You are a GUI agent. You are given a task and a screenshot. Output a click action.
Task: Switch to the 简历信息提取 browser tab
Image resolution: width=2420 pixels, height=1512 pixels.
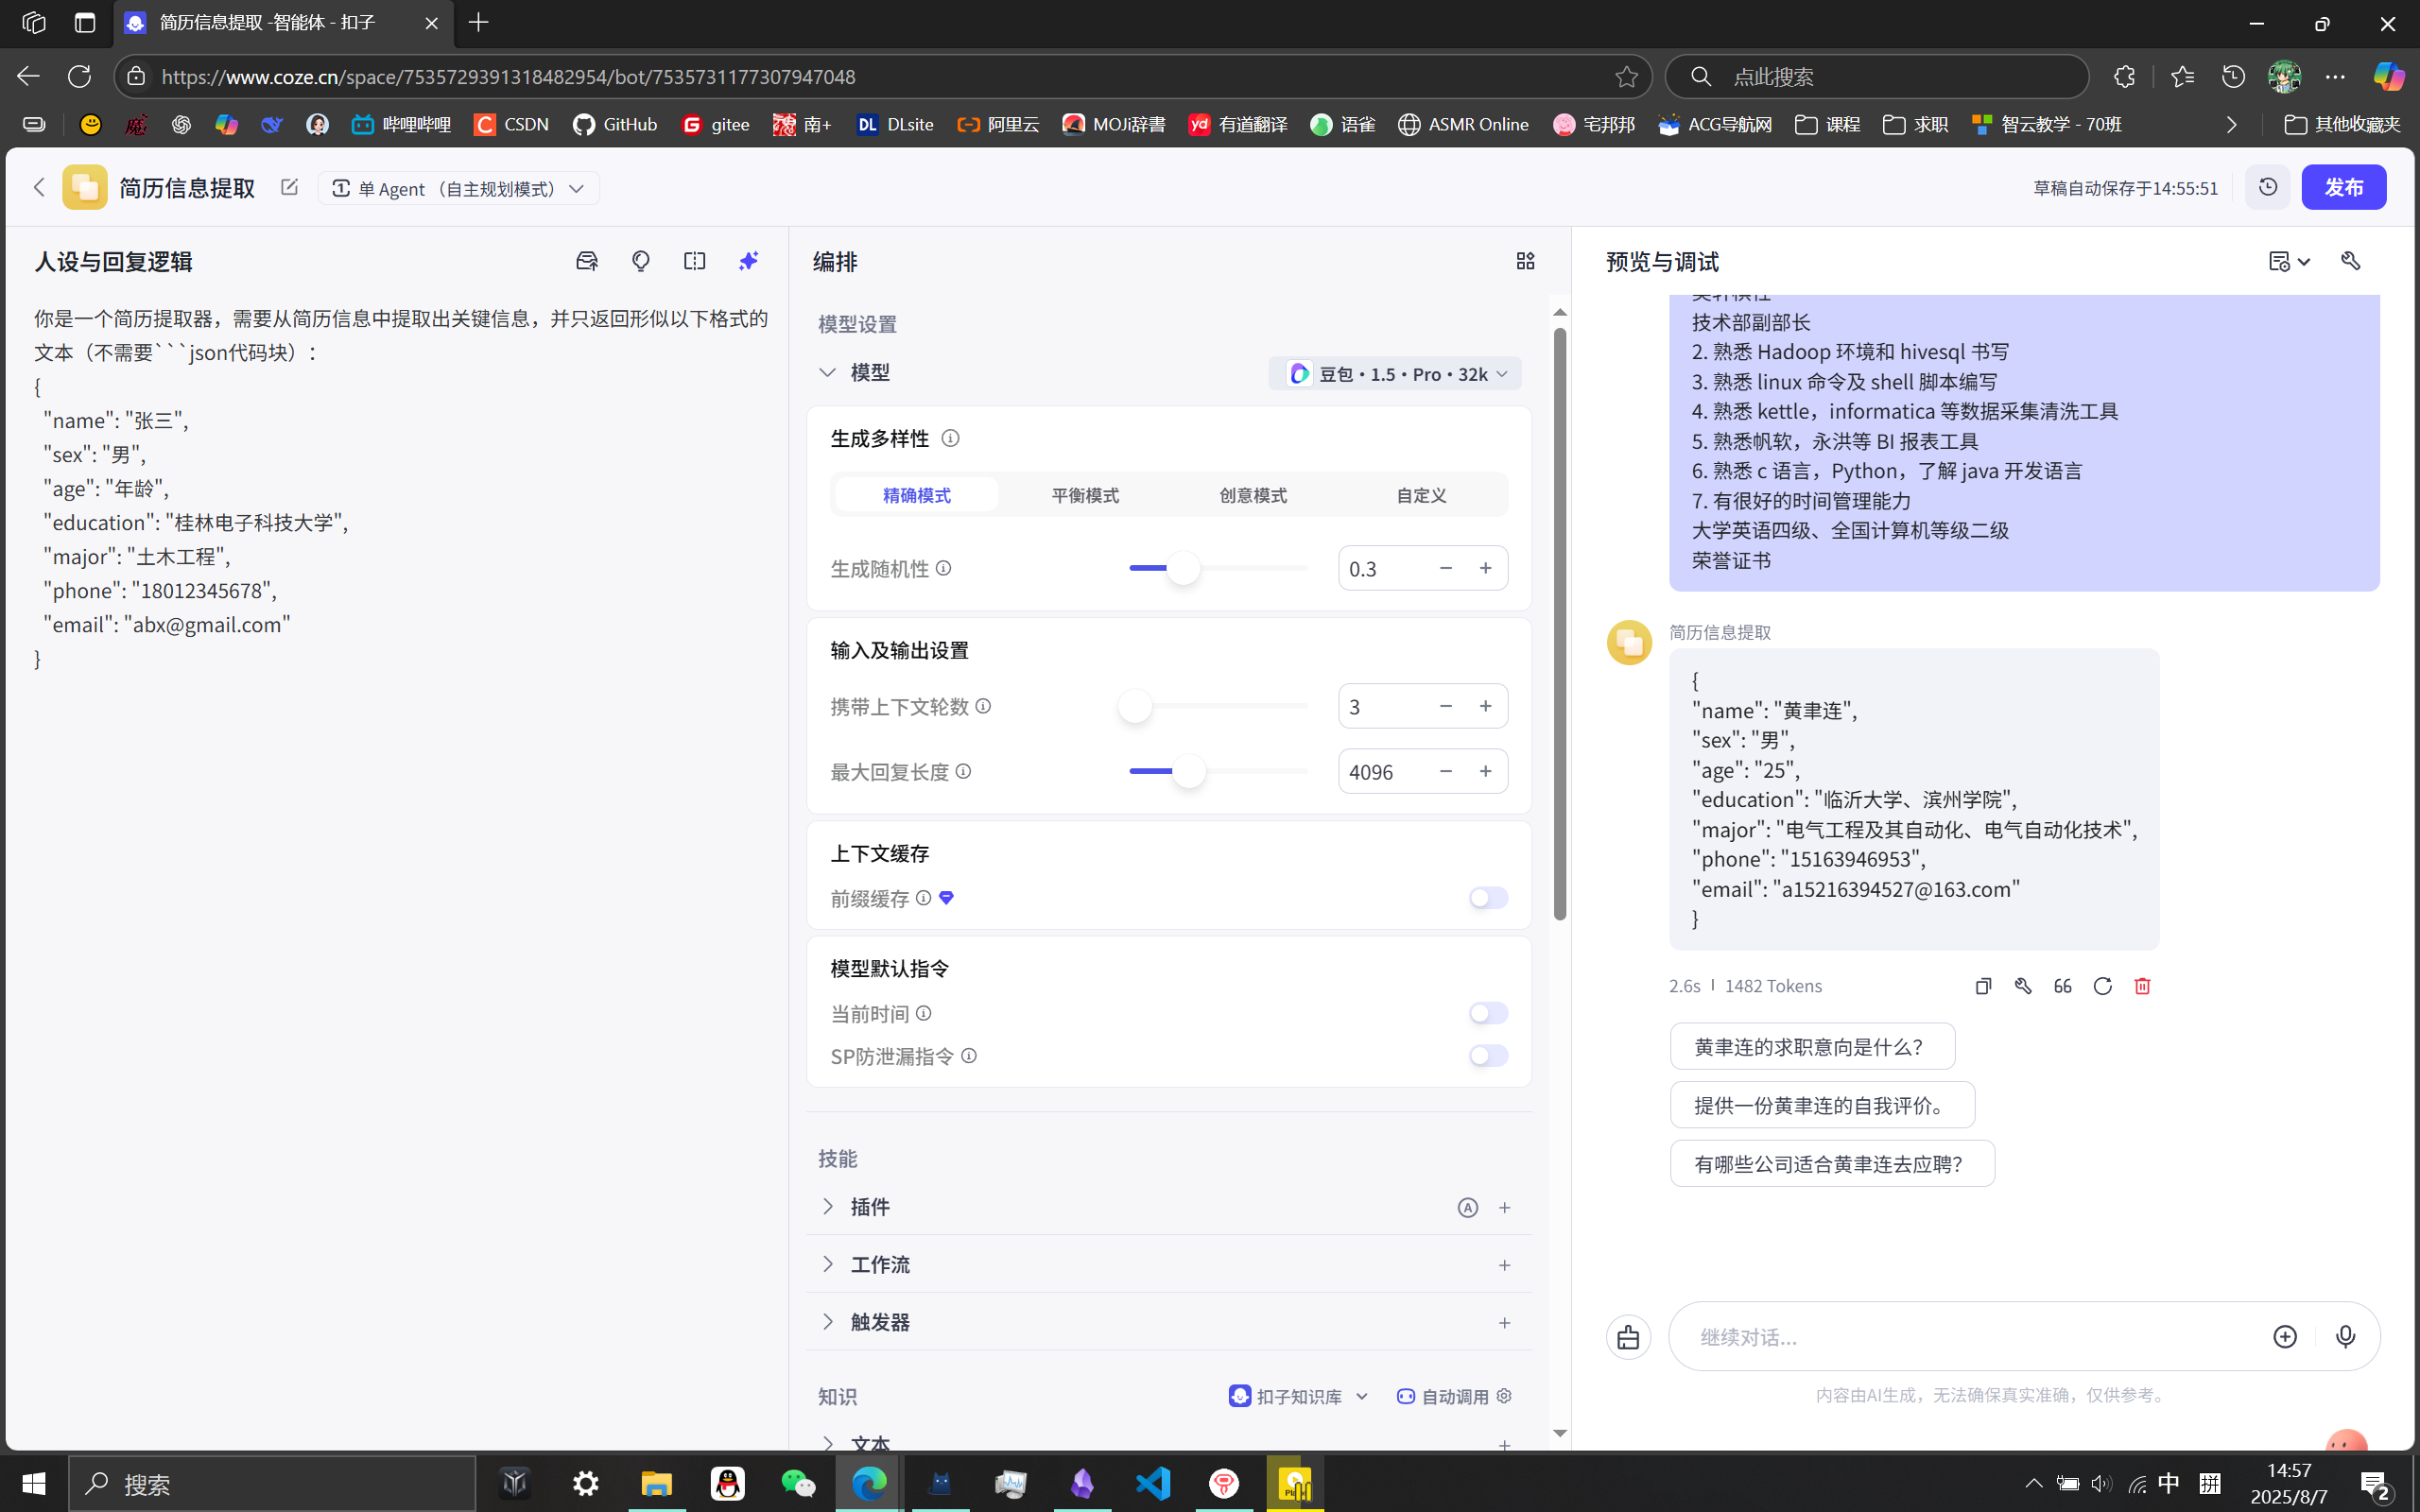(x=283, y=23)
